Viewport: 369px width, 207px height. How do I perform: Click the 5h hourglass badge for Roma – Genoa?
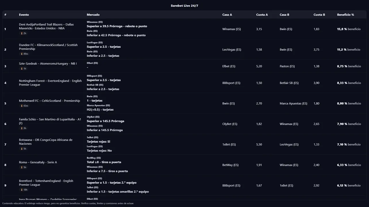[x=24, y=167]
